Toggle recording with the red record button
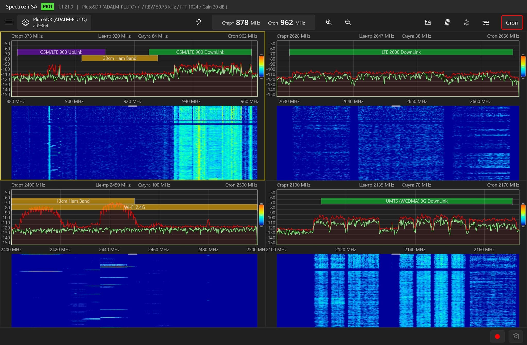 [497, 337]
